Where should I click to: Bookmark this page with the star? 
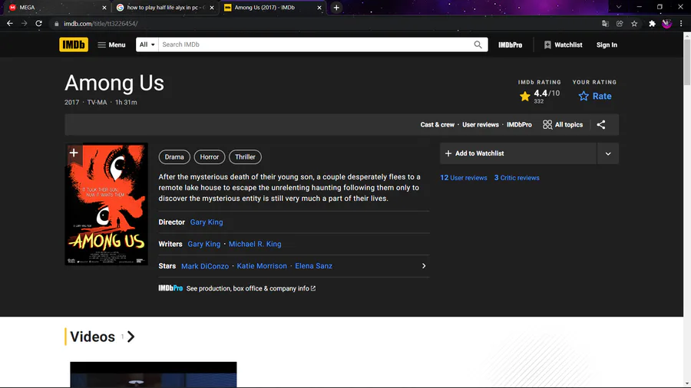(634, 24)
